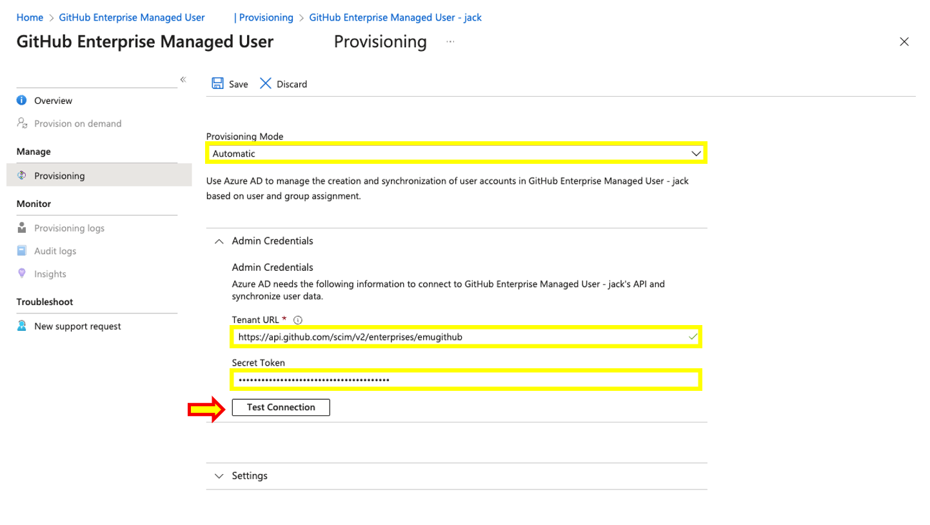Click the Save disk icon
The width and height of the screenshot is (930, 525).
point(218,84)
